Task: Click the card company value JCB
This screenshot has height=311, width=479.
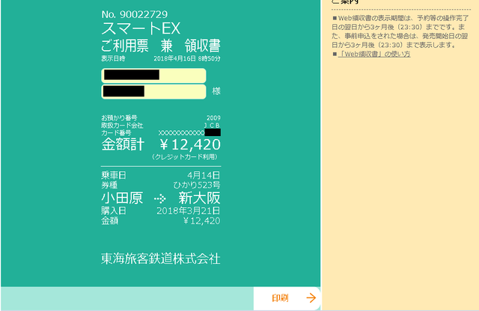Action: tap(212, 125)
